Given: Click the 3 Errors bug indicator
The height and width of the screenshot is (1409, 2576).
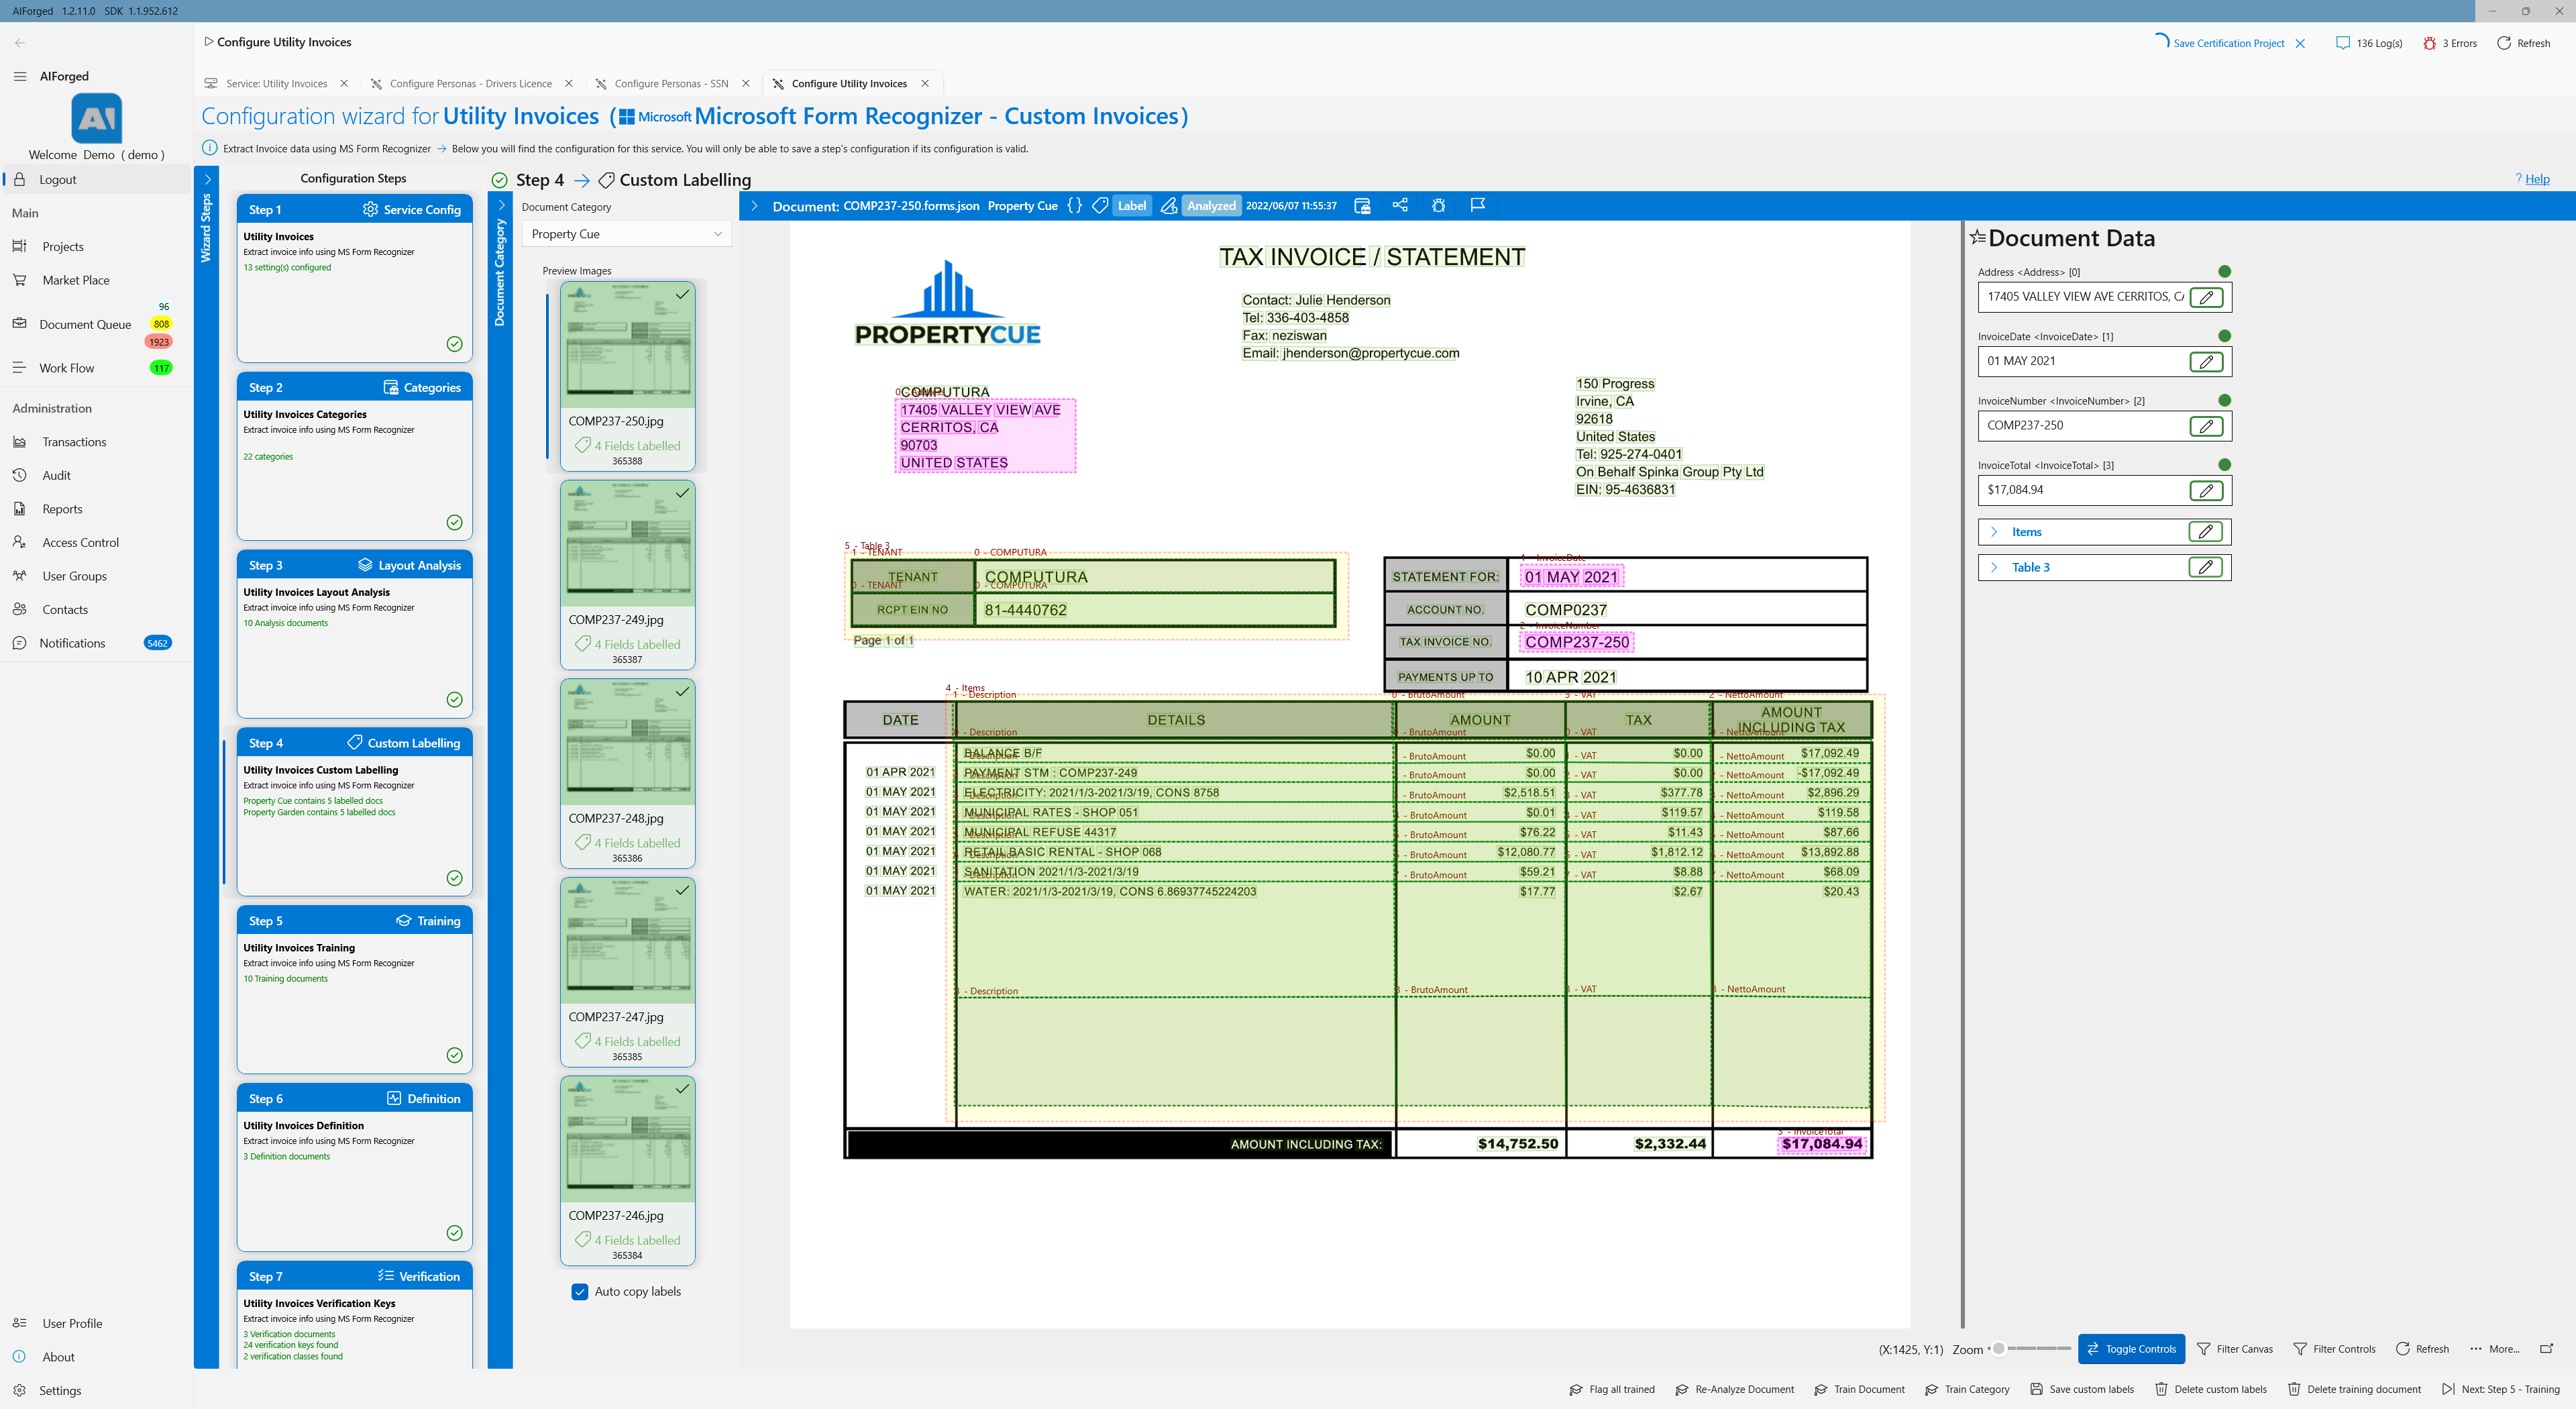Looking at the screenshot, I should (2450, 43).
